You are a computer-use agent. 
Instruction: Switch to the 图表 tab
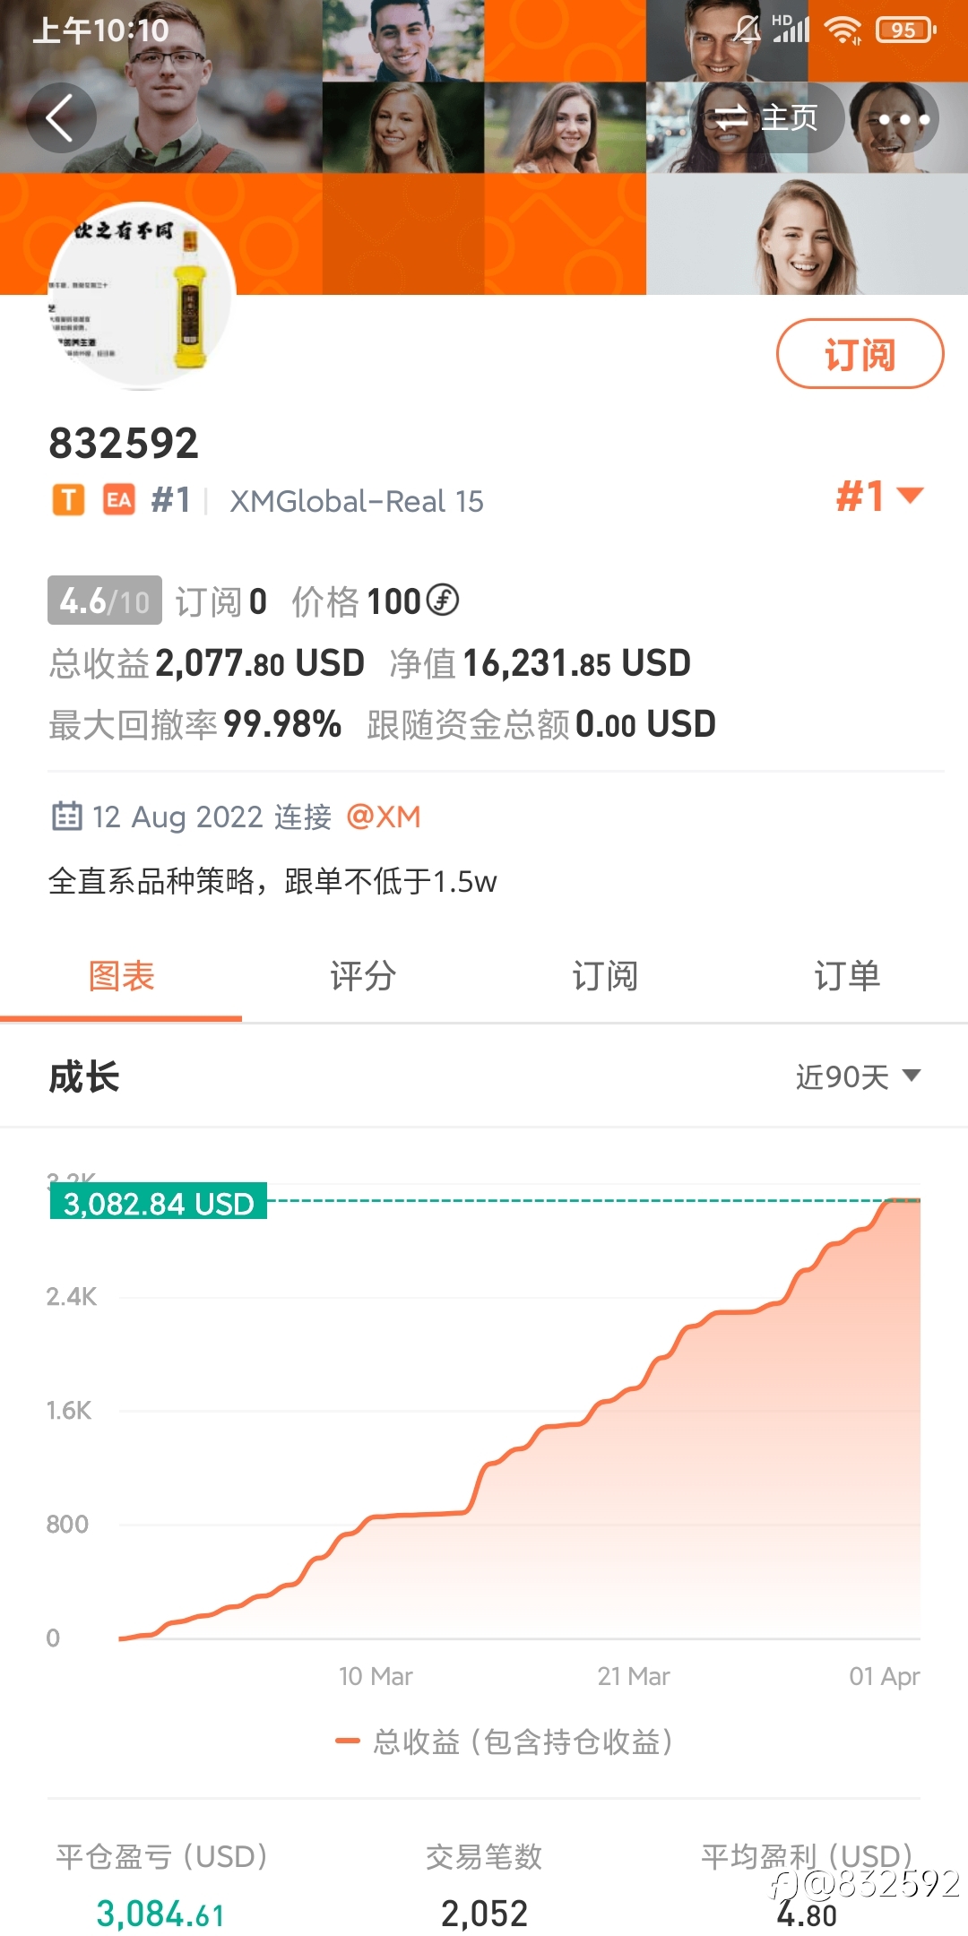pos(121,976)
